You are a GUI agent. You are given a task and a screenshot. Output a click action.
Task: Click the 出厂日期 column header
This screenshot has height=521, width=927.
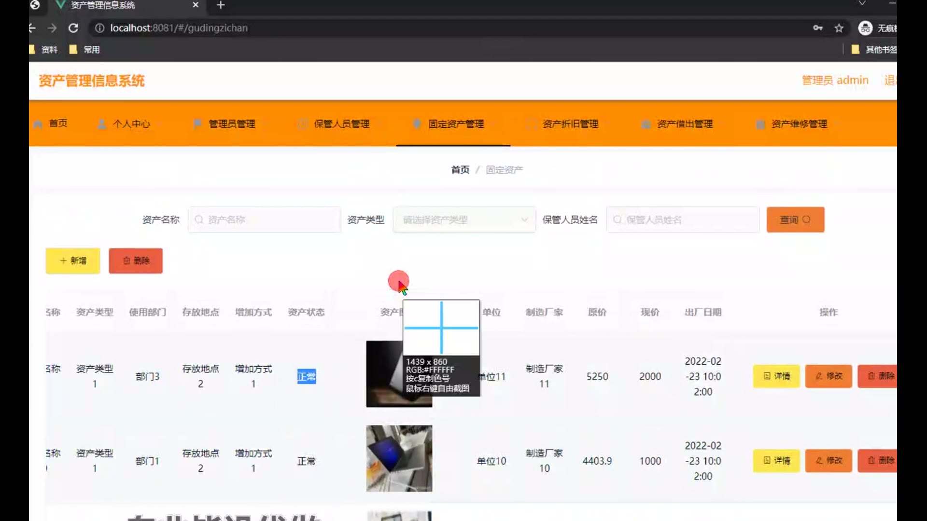tap(703, 313)
